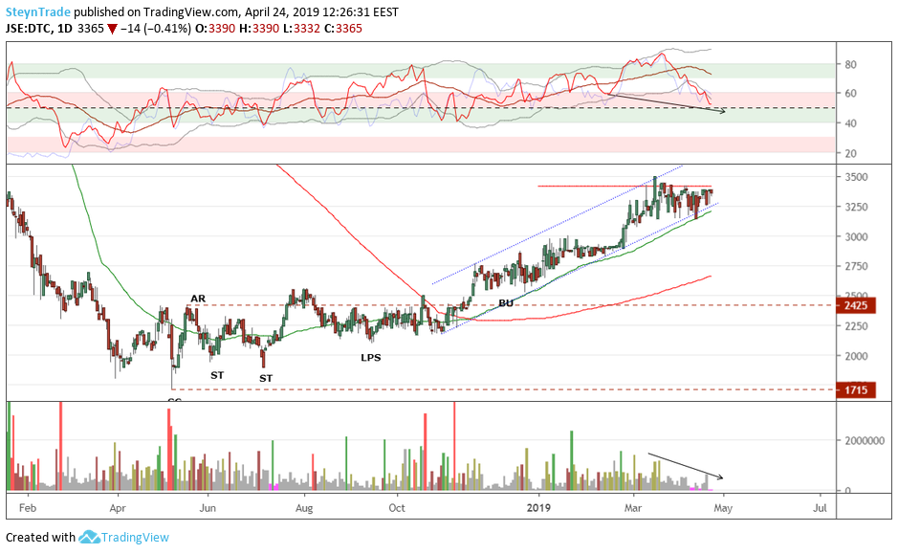Click the 2019 date axis label

click(x=538, y=508)
